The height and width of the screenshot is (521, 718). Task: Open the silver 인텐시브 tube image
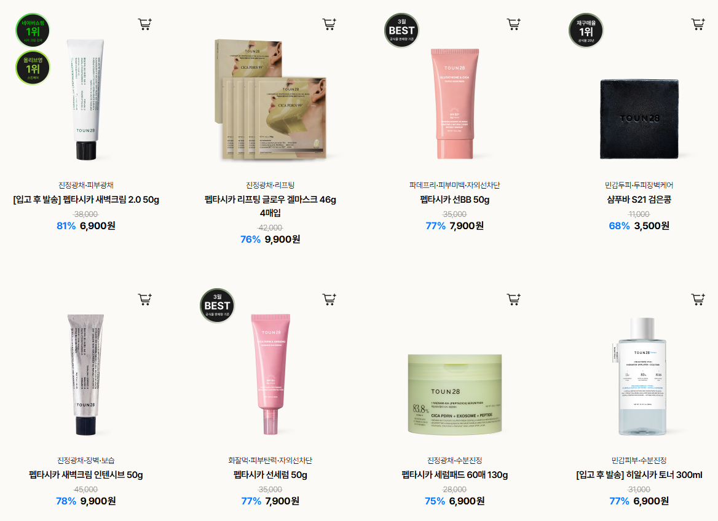[86, 375]
